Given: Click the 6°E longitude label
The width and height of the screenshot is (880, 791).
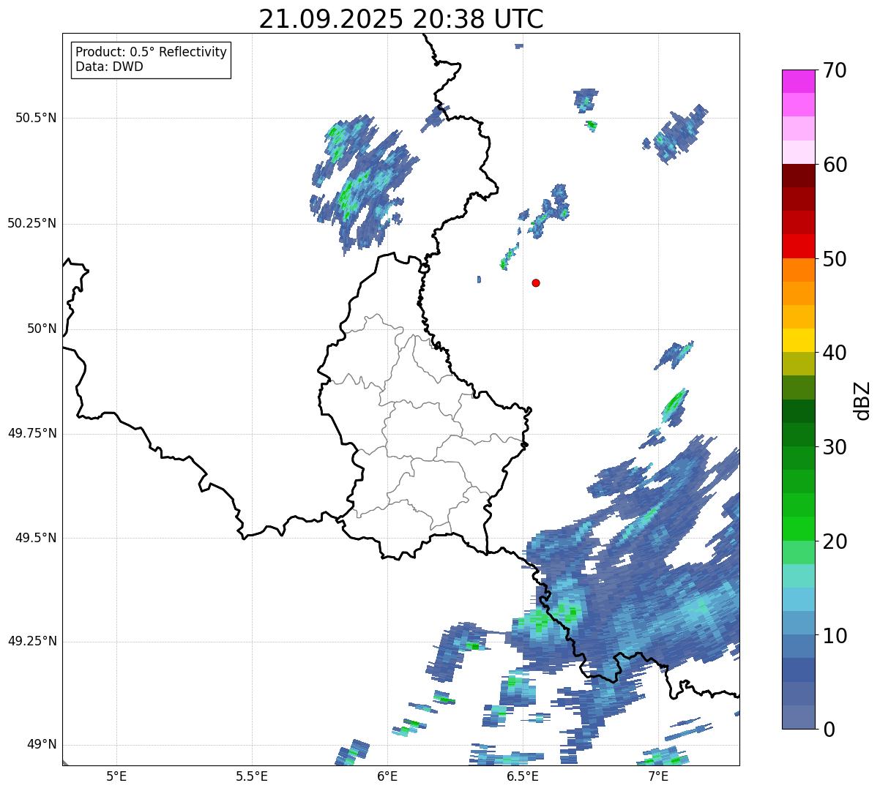Looking at the screenshot, I should tap(387, 776).
